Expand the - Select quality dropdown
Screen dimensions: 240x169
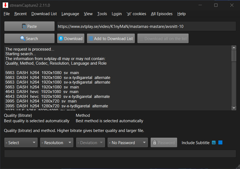(x=21, y=143)
